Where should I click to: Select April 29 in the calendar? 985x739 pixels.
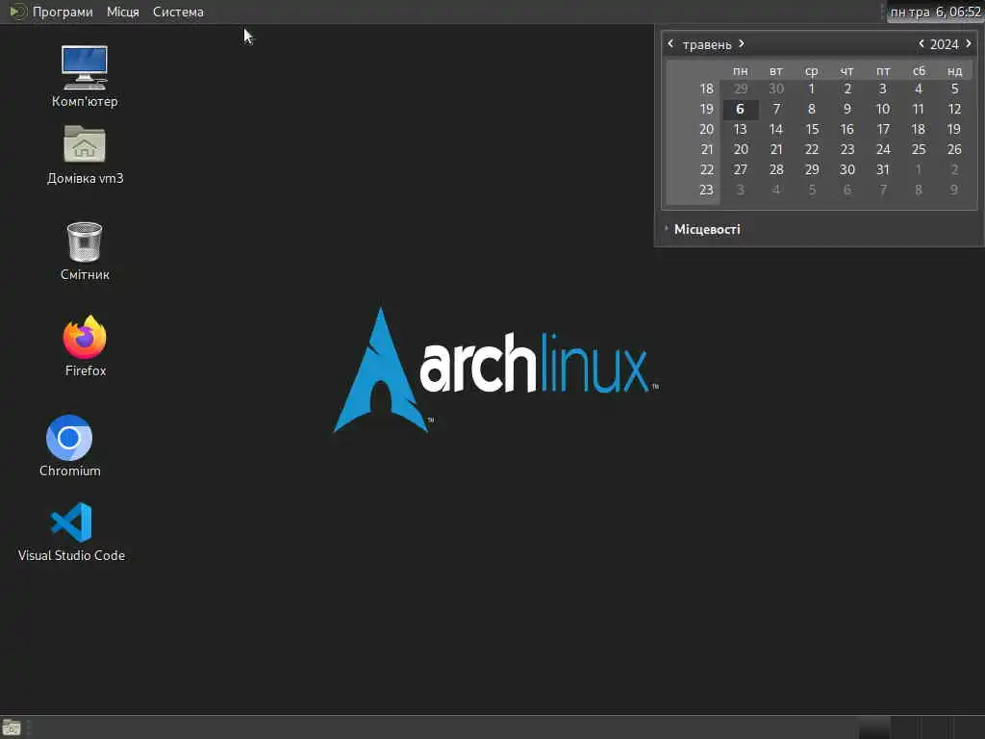coord(740,89)
